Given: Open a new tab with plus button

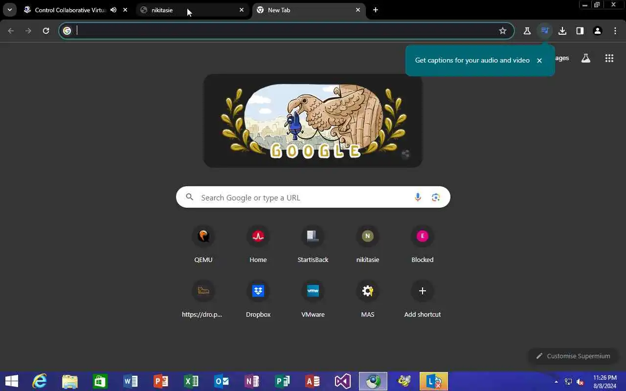Looking at the screenshot, I should click(376, 10).
